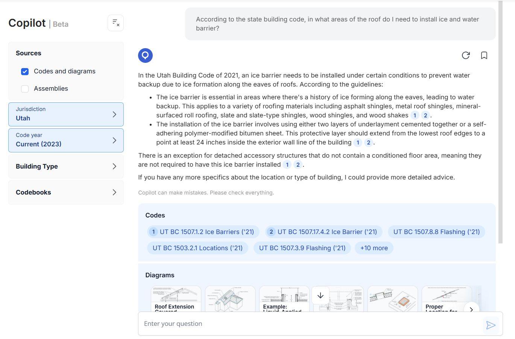Bookmark this Copilot answer

[x=484, y=55]
